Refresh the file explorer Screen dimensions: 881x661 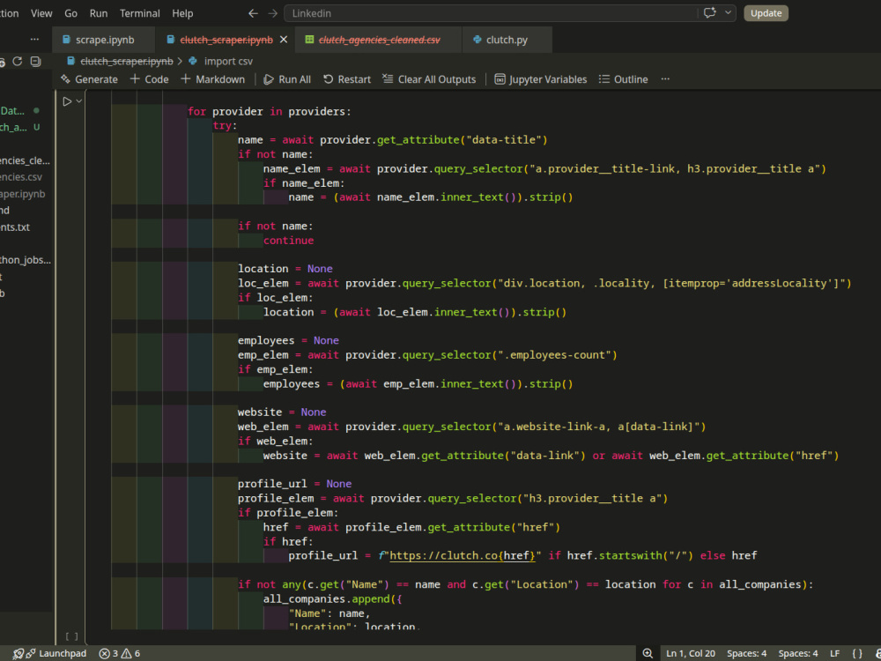point(18,62)
